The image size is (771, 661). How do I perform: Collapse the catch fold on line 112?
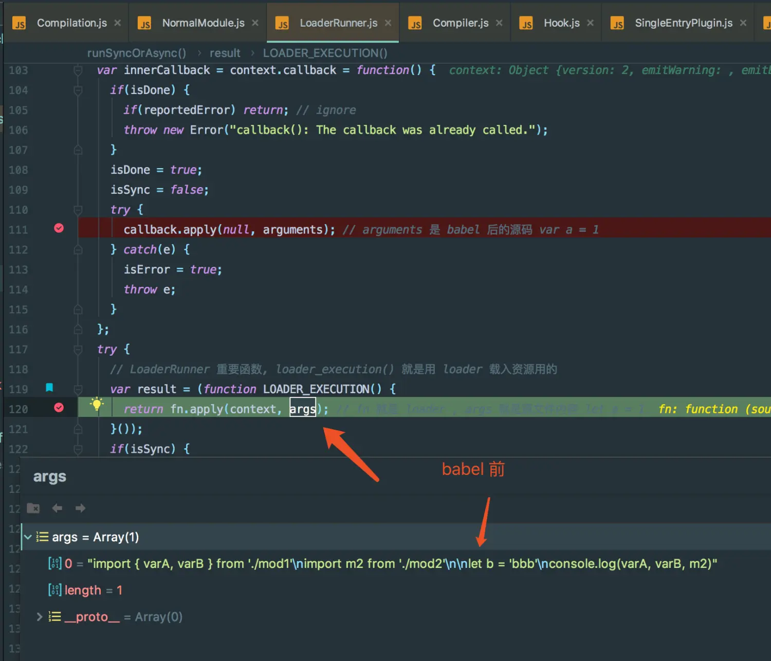[78, 250]
